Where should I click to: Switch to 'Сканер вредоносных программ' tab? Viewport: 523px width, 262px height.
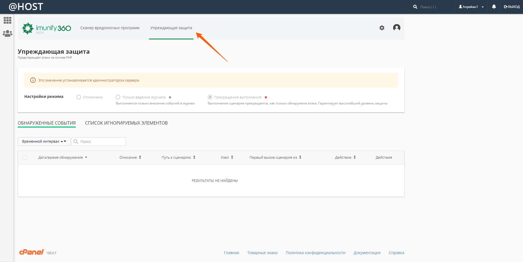[x=110, y=28]
